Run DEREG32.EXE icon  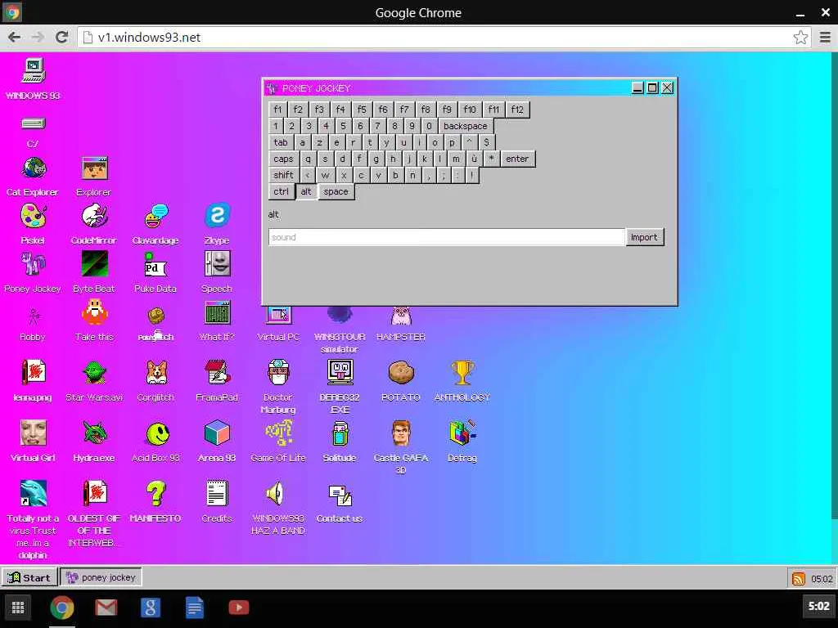[340, 373]
